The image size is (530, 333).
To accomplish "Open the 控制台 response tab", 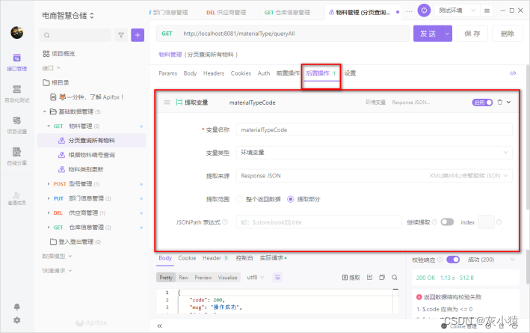I will pyautogui.click(x=244, y=258).
